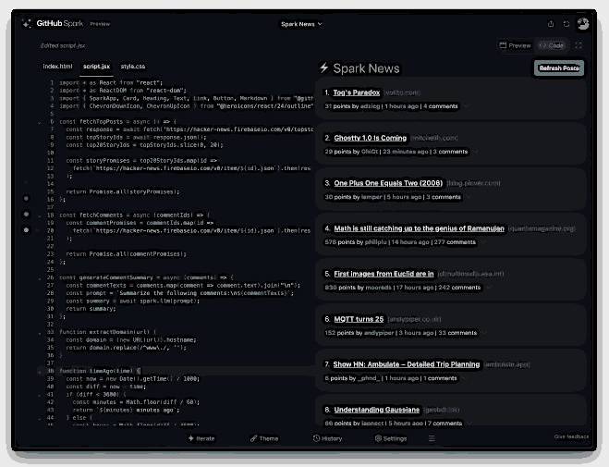Open Settings in the bottom toolbar

390,438
